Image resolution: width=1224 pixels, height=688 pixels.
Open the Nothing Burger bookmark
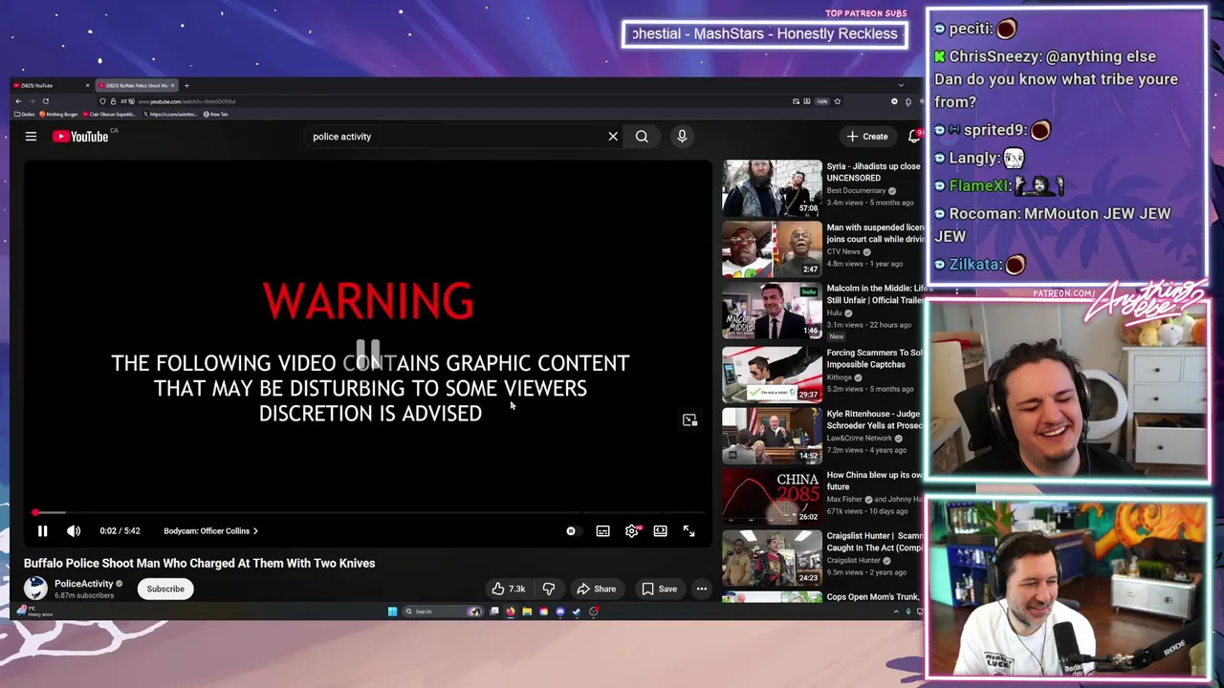(58, 114)
